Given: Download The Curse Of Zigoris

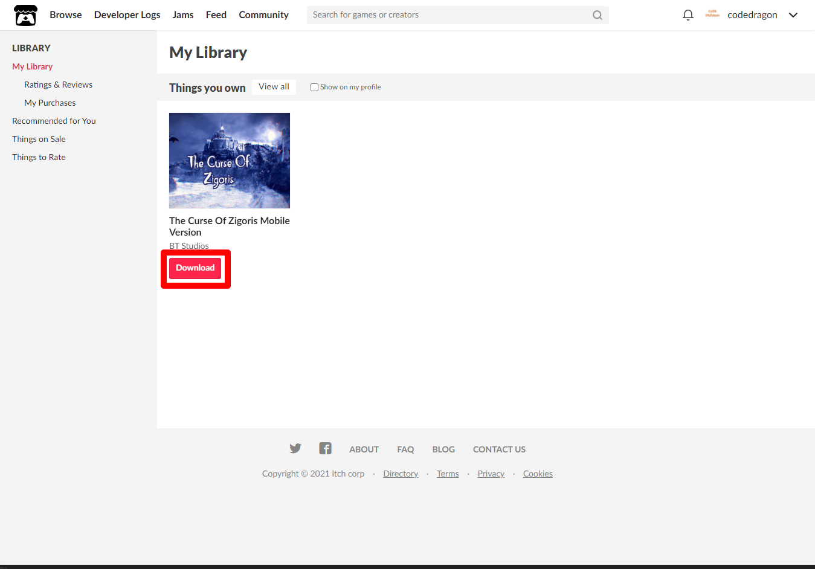Looking at the screenshot, I should pyautogui.click(x=195, y=268).
